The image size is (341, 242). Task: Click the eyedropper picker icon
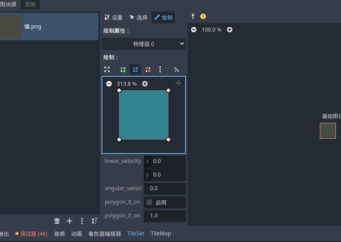(x=193, y=16)
